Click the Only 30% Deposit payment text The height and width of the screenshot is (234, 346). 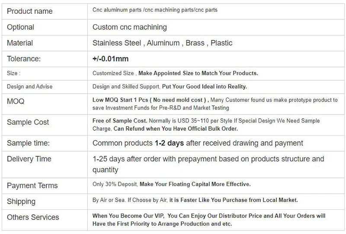pyautogui.click(x=115, y=184)
